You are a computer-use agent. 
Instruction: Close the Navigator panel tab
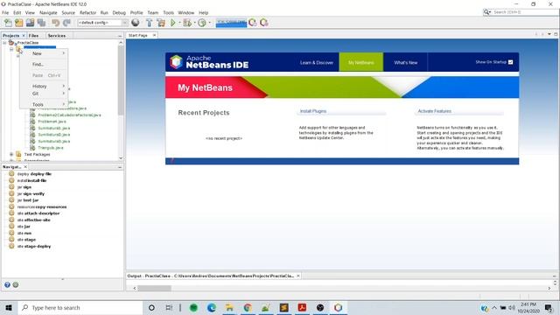[25, 167]
